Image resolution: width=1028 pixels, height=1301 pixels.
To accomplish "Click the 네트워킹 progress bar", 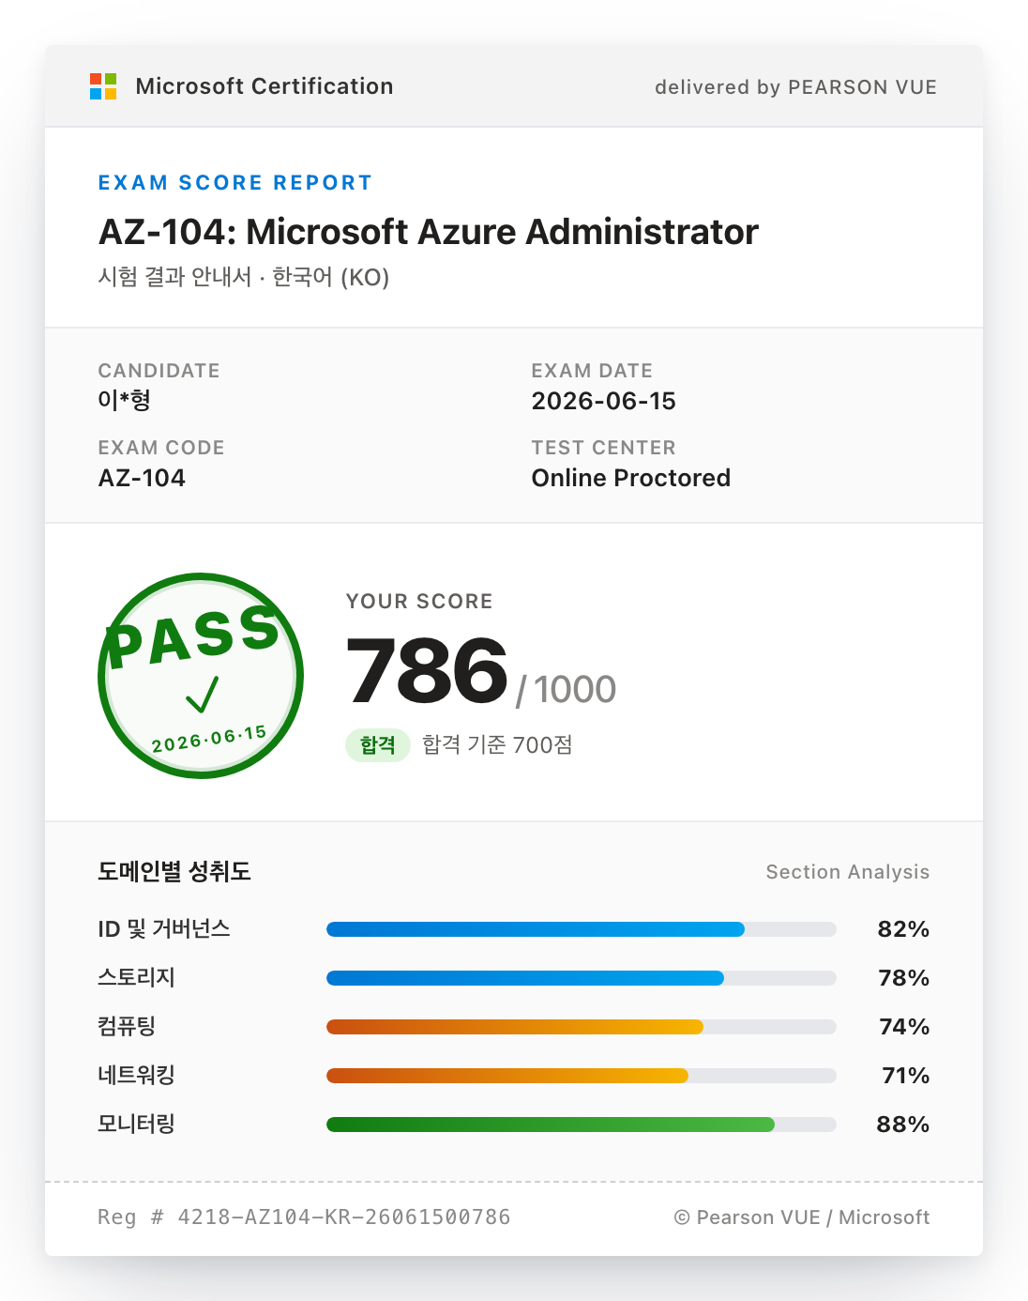I will (x=581, y=1076).
